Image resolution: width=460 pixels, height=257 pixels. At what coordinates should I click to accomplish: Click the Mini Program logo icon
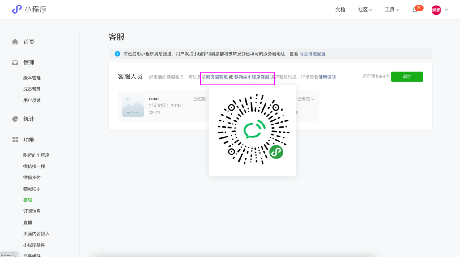click(17, 9)
